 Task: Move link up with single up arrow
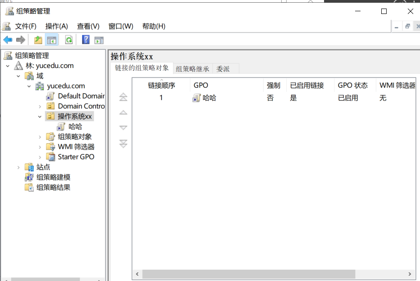tap(123, 113)
